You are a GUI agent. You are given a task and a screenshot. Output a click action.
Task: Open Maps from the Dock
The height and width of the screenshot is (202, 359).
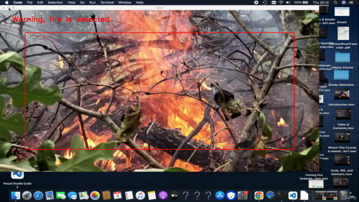click(84, 196)
